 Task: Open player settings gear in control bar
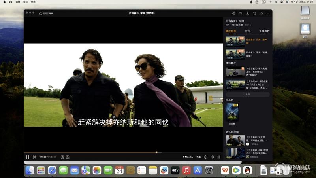(205, 157)
